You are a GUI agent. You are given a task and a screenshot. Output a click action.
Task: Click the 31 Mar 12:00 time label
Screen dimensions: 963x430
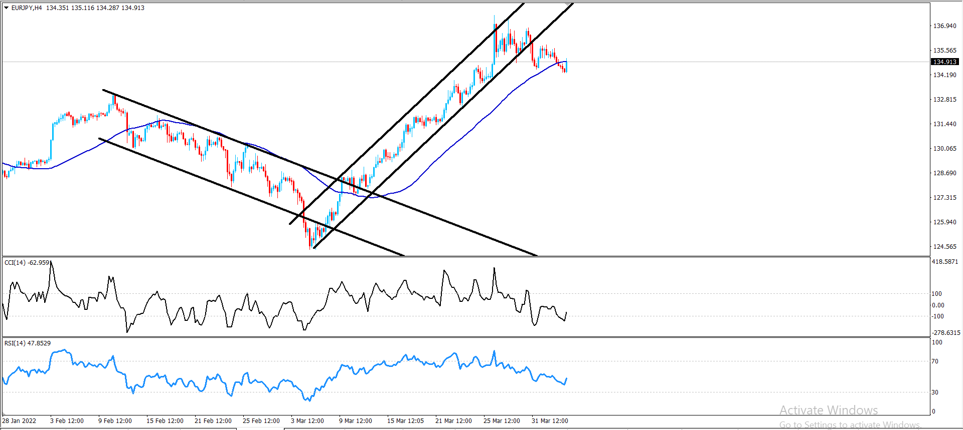click(550, 421)
